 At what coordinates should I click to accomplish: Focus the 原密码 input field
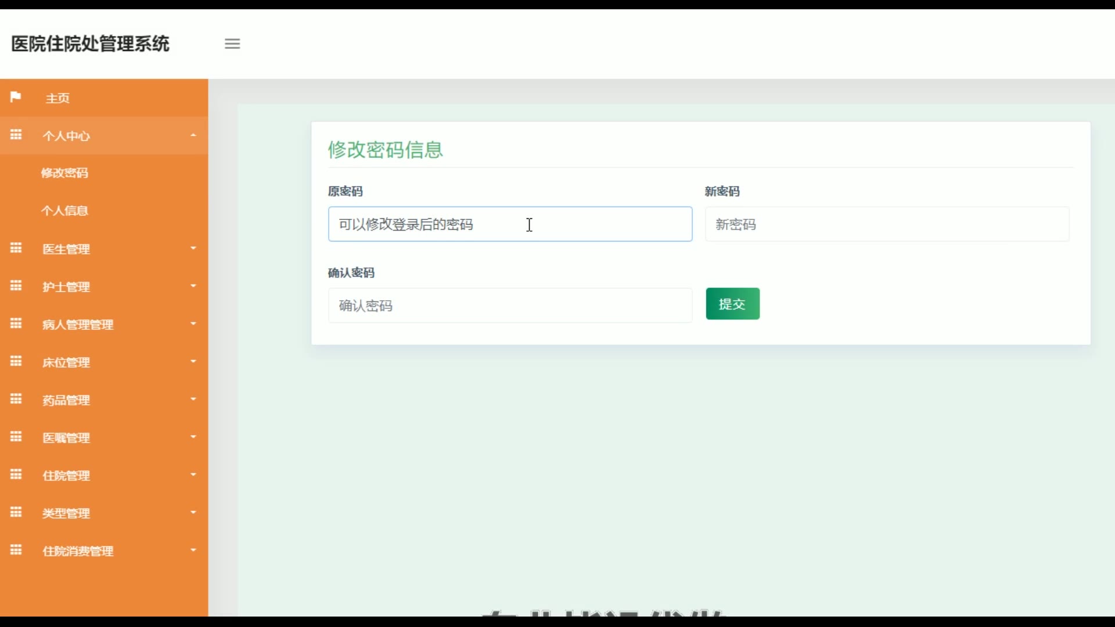(510, 224)
